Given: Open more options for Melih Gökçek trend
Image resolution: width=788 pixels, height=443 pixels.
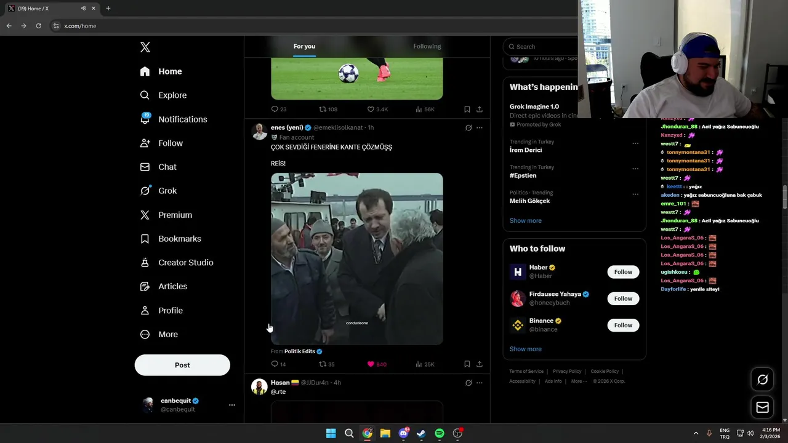Looking at the screenshot, I should click(x=635, y=194).
